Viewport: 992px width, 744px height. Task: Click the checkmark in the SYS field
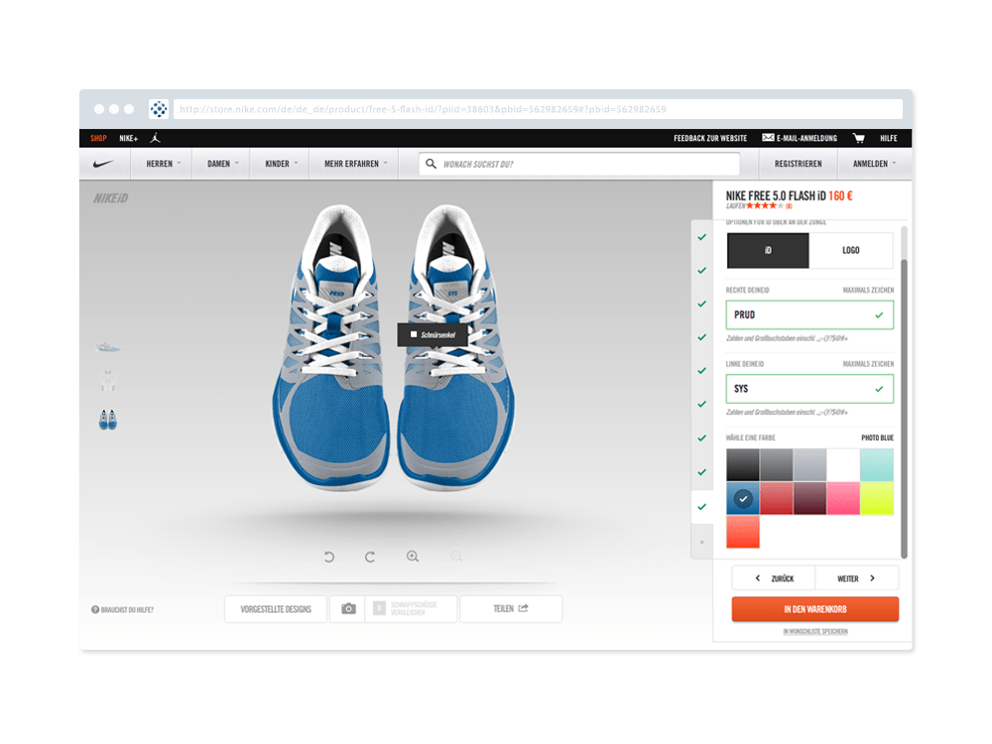pos(879,389)
